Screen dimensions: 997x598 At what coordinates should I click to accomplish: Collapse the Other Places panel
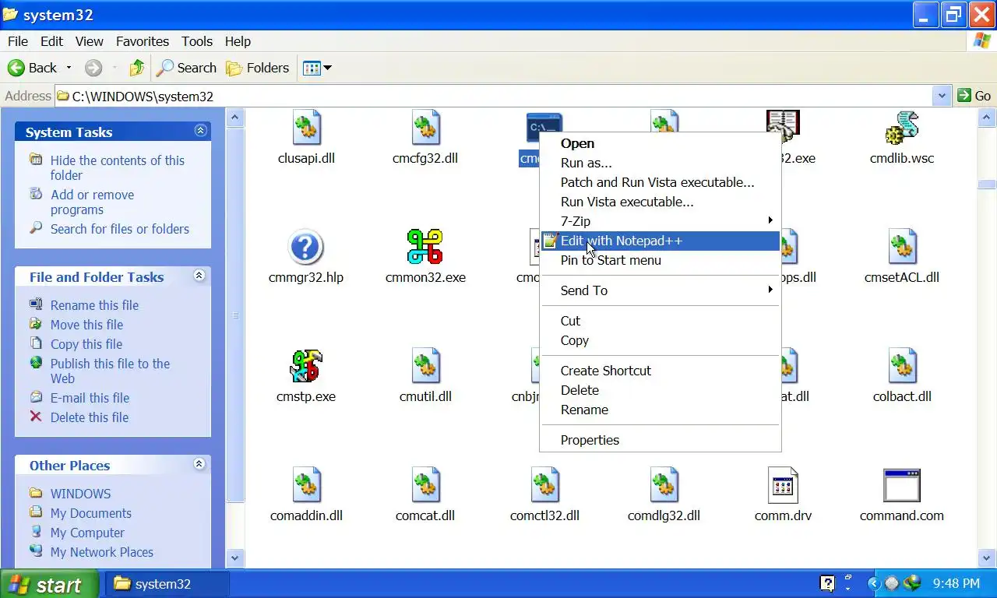click(x=199, y=464)
